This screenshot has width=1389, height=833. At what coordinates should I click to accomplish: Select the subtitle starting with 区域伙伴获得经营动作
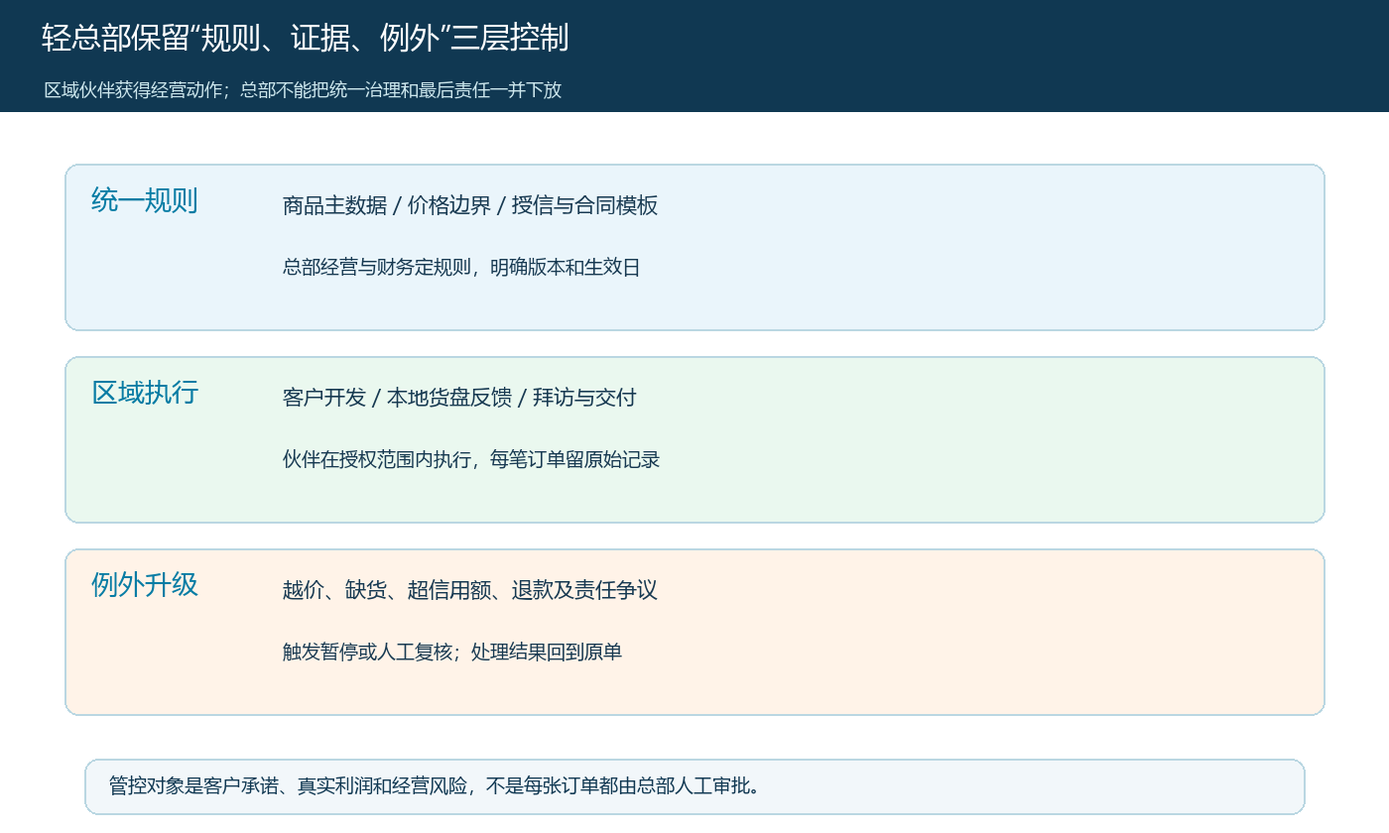pos(303,90)
